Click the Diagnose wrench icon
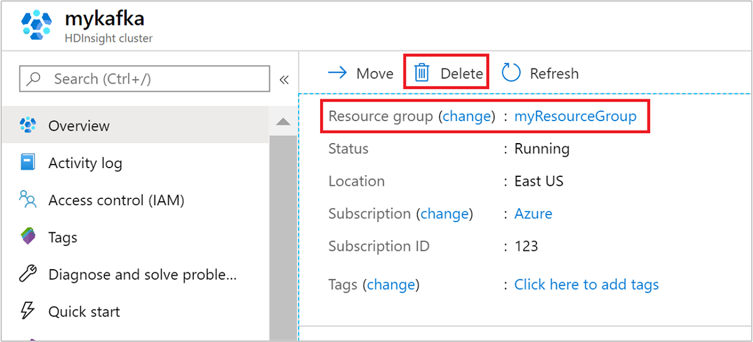This screenshot has width=753, height=342. pos(28,274)
